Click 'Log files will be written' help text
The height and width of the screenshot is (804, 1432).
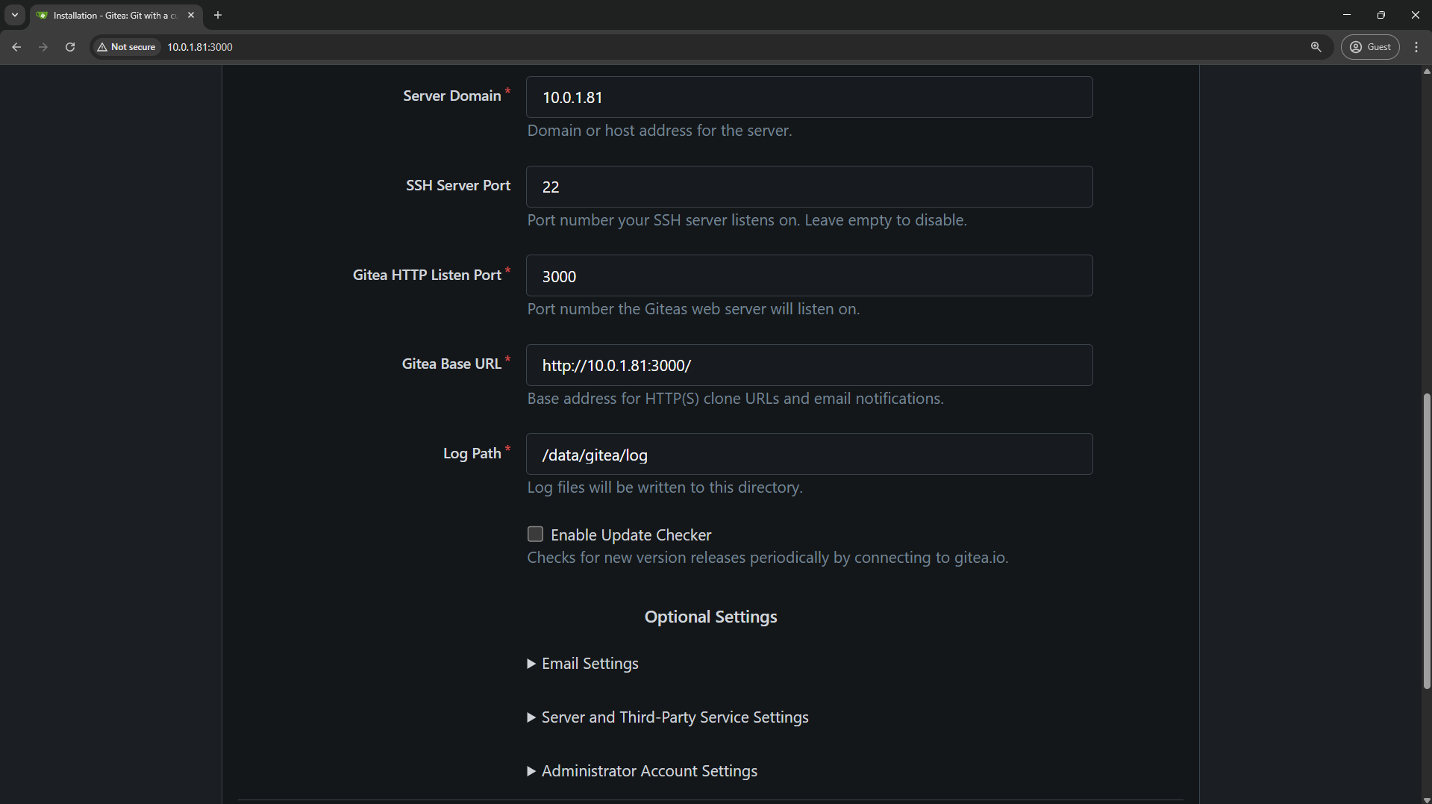665,487
